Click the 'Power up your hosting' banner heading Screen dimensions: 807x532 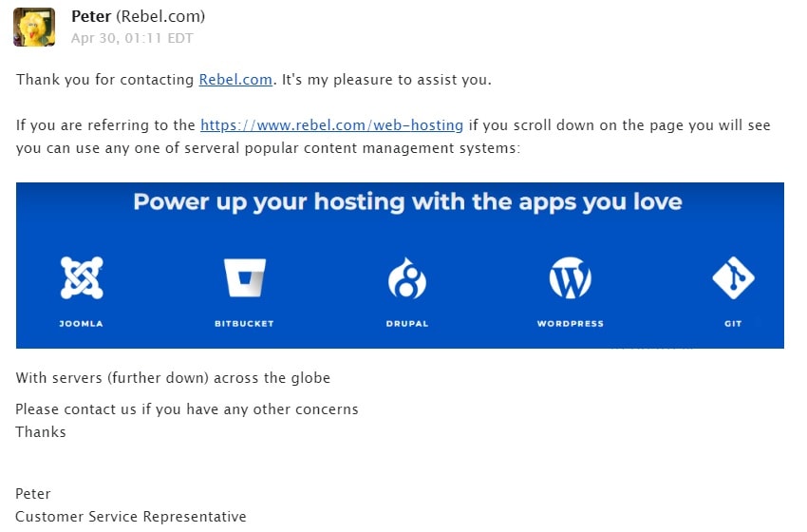(407, 202)
